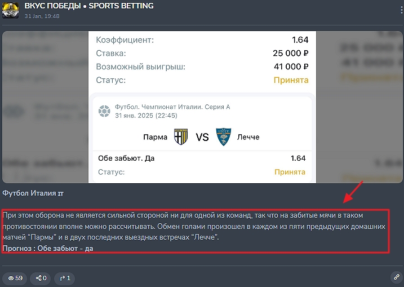Click the eye views counter showing 59
Viewport: 404px width, 287px height.
[15, 278]
